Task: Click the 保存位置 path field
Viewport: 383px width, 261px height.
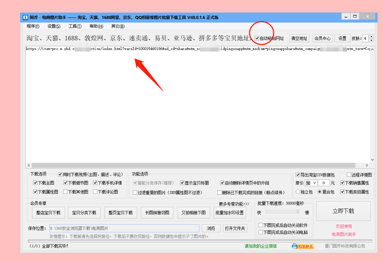Action: [x=124, y=228]
